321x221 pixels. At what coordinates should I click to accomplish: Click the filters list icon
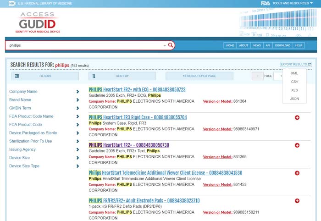pyautogui.click(x=17, y=76)
